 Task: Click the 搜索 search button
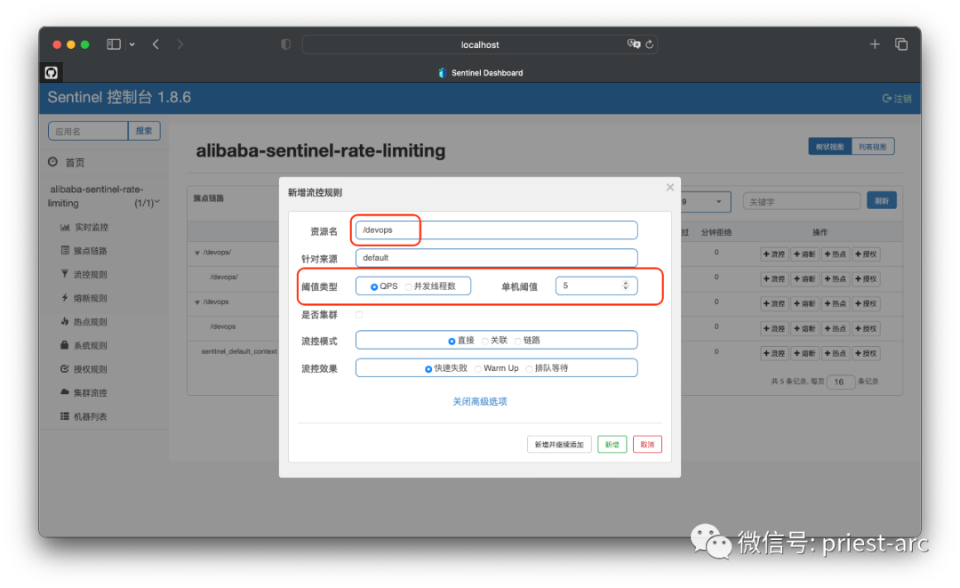(x=144, y=131)
